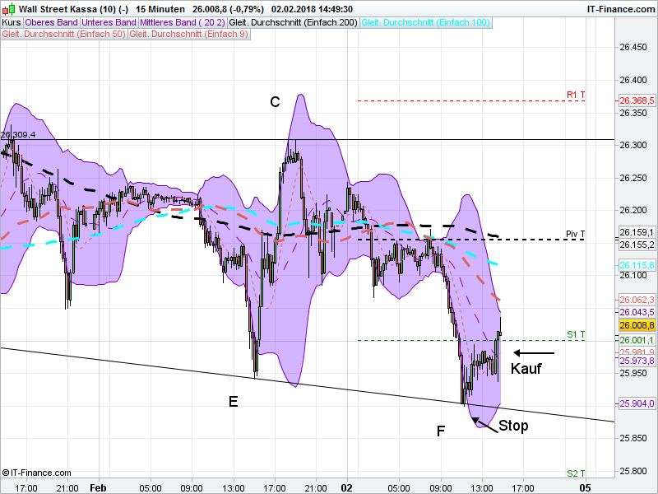Screen dimensions: 658x494
Task: Toggle the "Kurs" series in the legend
Action: (x=12, y=22)
